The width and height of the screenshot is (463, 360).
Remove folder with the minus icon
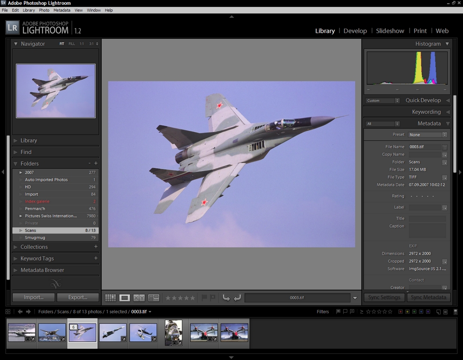point(89,163)
